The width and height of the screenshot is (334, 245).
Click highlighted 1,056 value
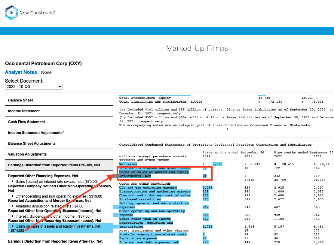pos(207,188)
